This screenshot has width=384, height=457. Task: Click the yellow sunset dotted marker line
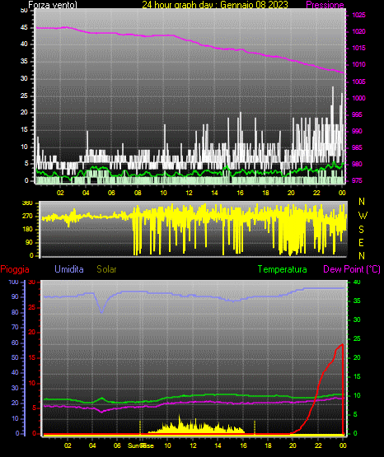pyautogui.click(x=255, y=427)
